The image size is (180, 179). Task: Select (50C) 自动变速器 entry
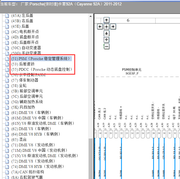click(26, 48)
